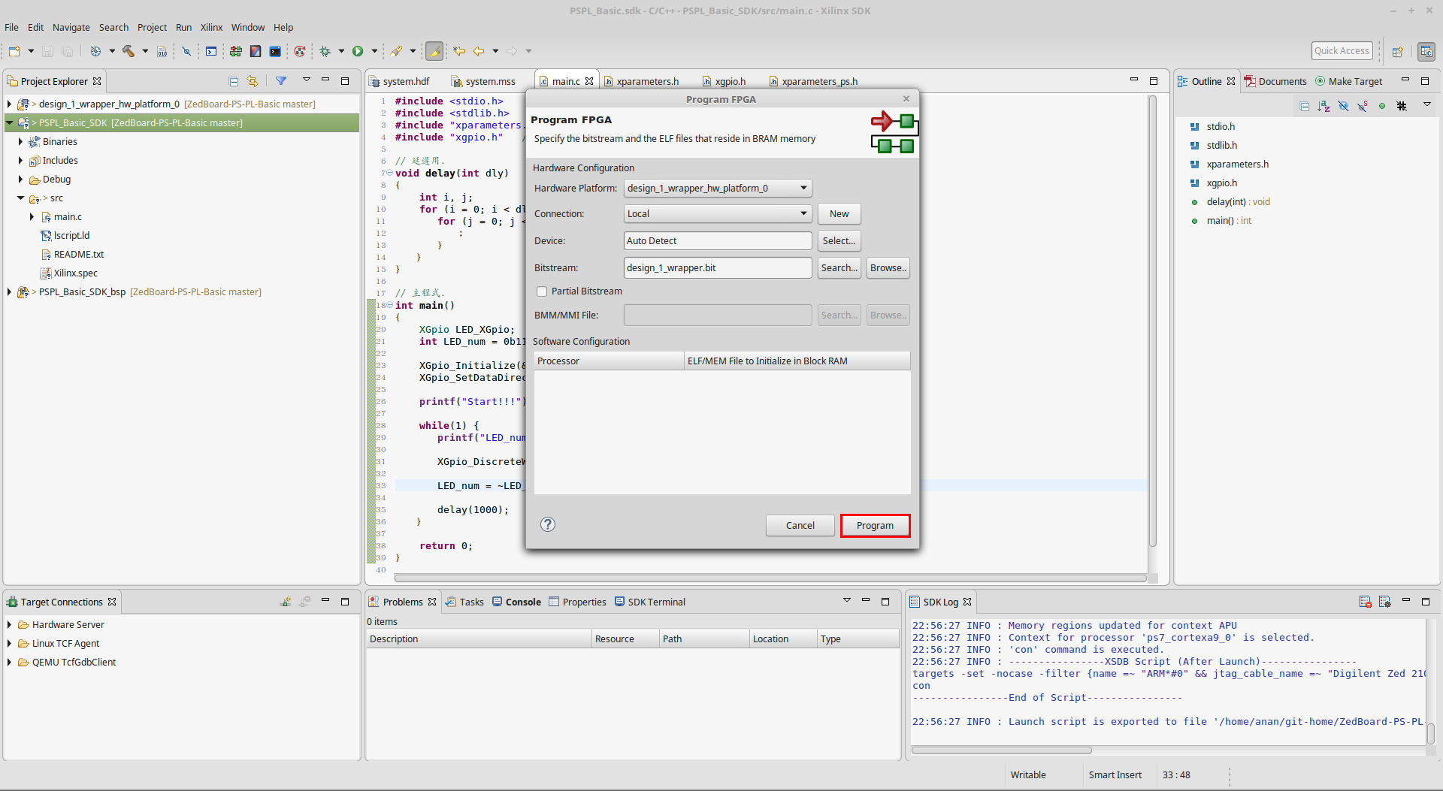Expand the Hardware Server connection
1443x791 pixels.
point(9,624)
